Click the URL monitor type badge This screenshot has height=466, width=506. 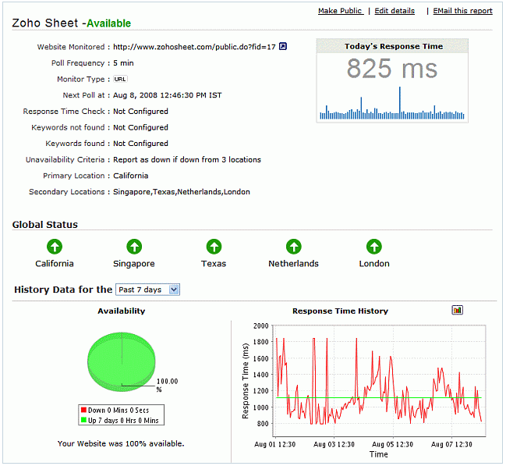coord(120,79)
